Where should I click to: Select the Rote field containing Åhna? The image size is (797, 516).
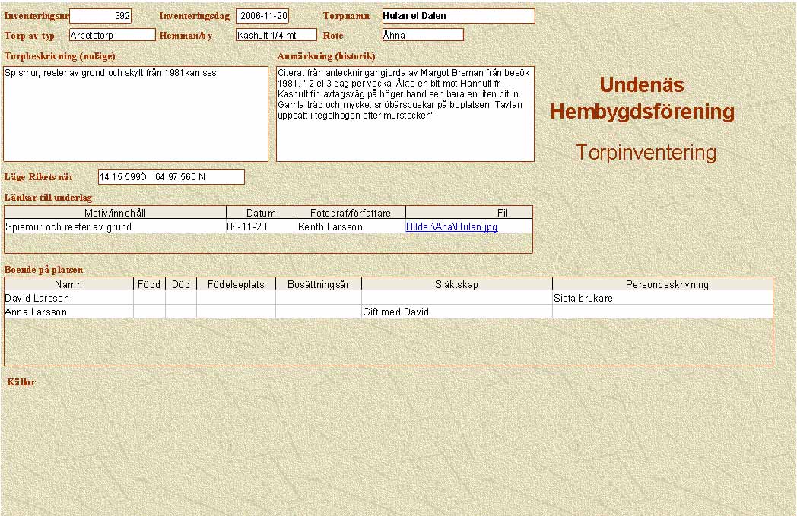pos(423,35)
